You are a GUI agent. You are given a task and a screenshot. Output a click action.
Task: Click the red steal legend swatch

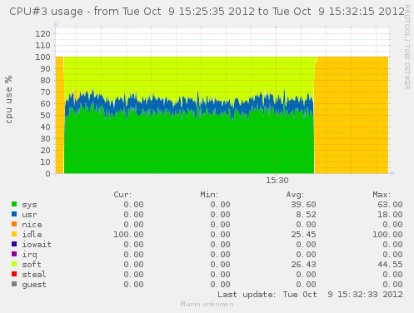pyautogui.click(x=14, y=274)
